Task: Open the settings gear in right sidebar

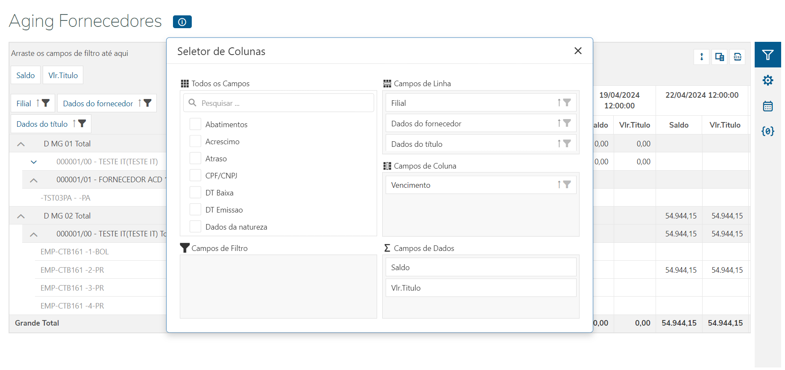Action: (x=767, y=80)
